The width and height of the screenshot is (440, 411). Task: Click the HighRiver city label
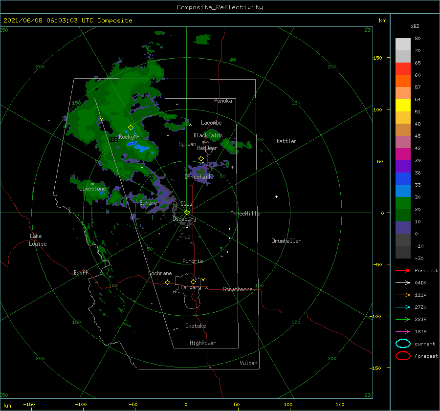pos(203,343)
